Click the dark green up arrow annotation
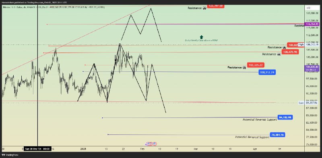 [202, 37]
